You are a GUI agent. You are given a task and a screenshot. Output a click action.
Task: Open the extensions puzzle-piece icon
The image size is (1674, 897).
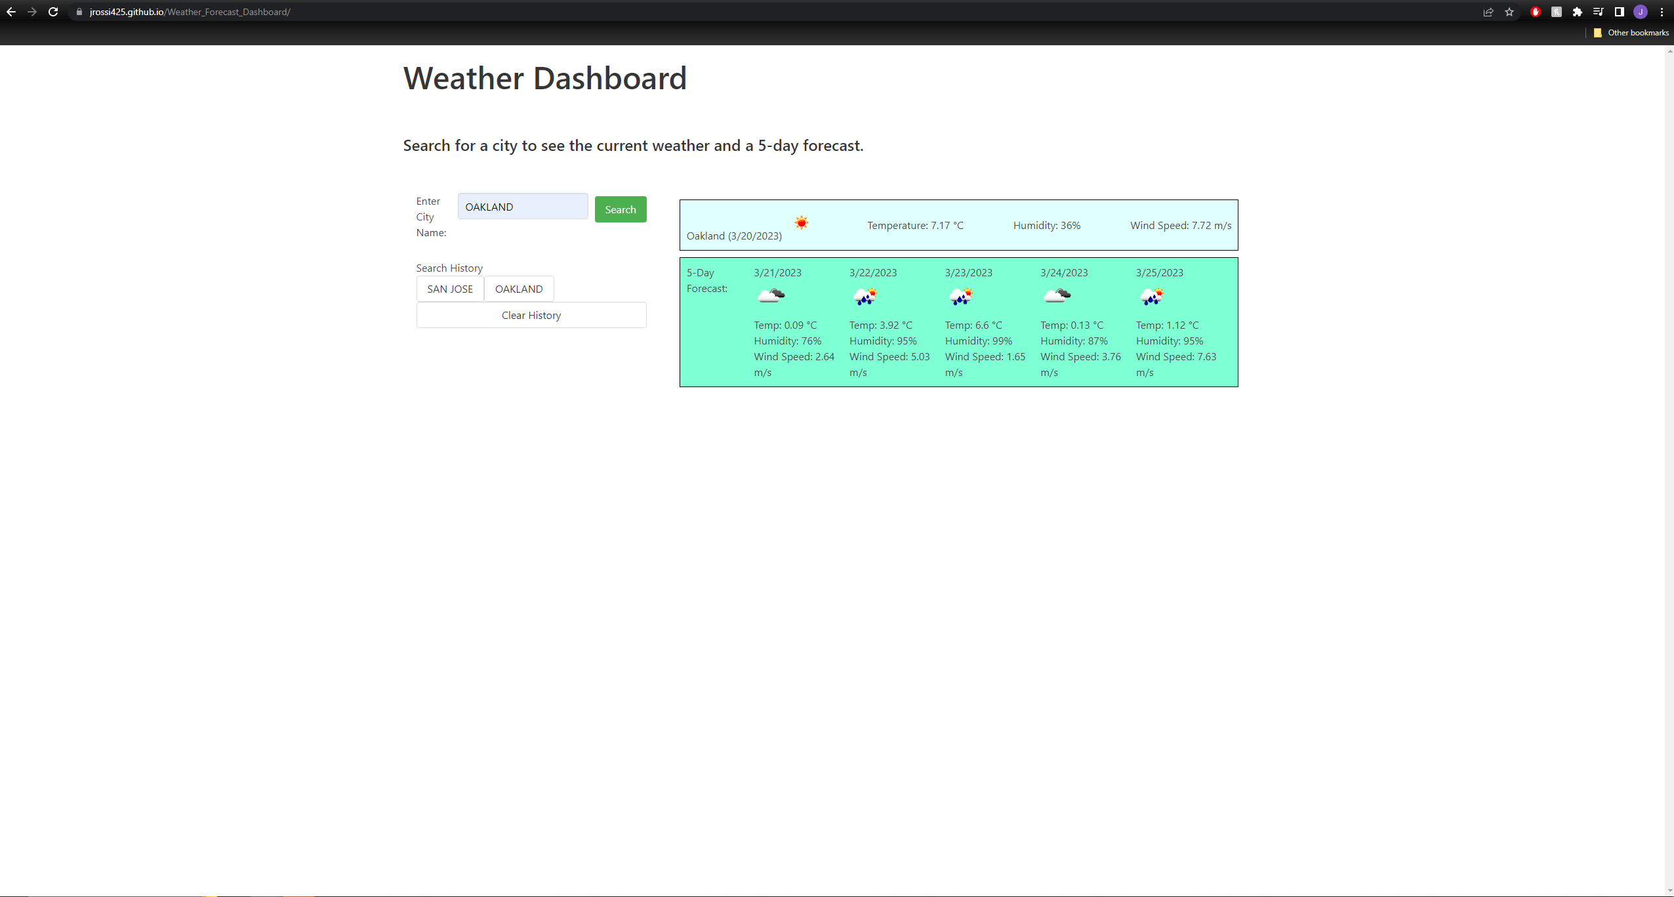(x=1577, y=12)
